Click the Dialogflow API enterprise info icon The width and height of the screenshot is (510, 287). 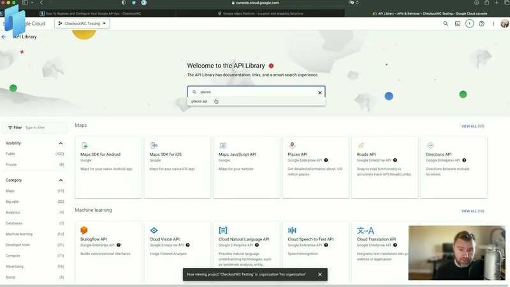click(119, 245)
